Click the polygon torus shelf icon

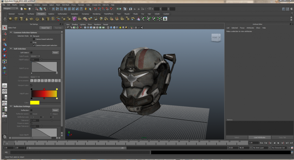[x=37, y=19]
